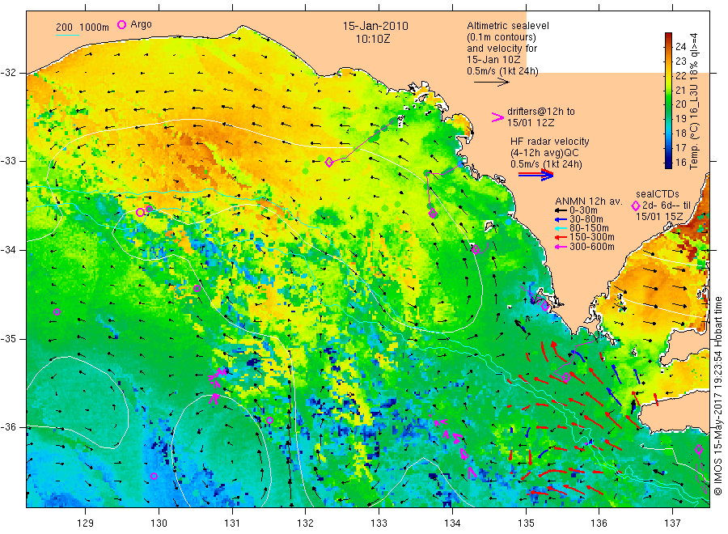728x534 pixels.
Task: Select the larger Argo circle near 33.6°S 129.75°E
Action: point(140,212)
